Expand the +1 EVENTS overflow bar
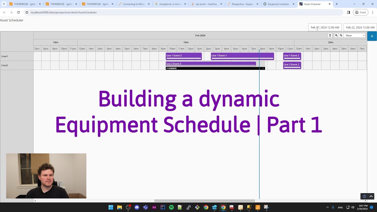Image resolution: width=377 pixels, height=212 pixels. pos(215,68)
